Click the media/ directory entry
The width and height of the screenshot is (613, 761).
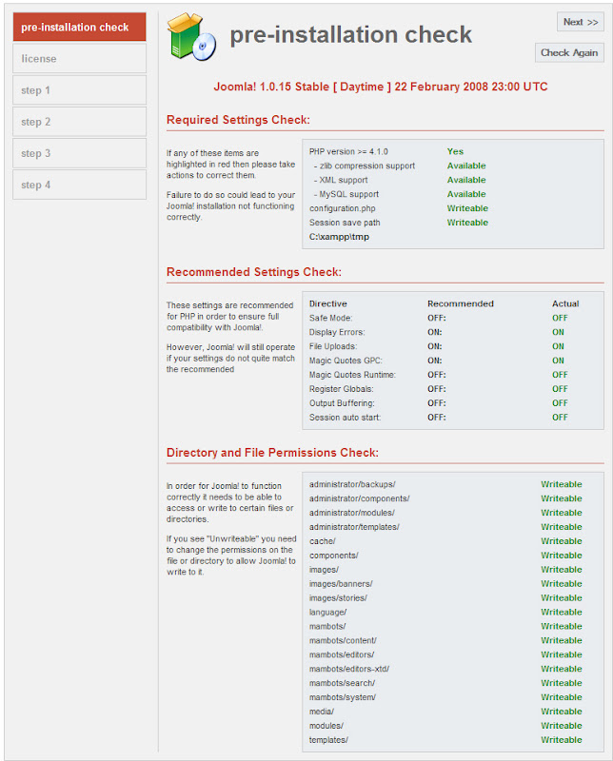tap(321, 712)
